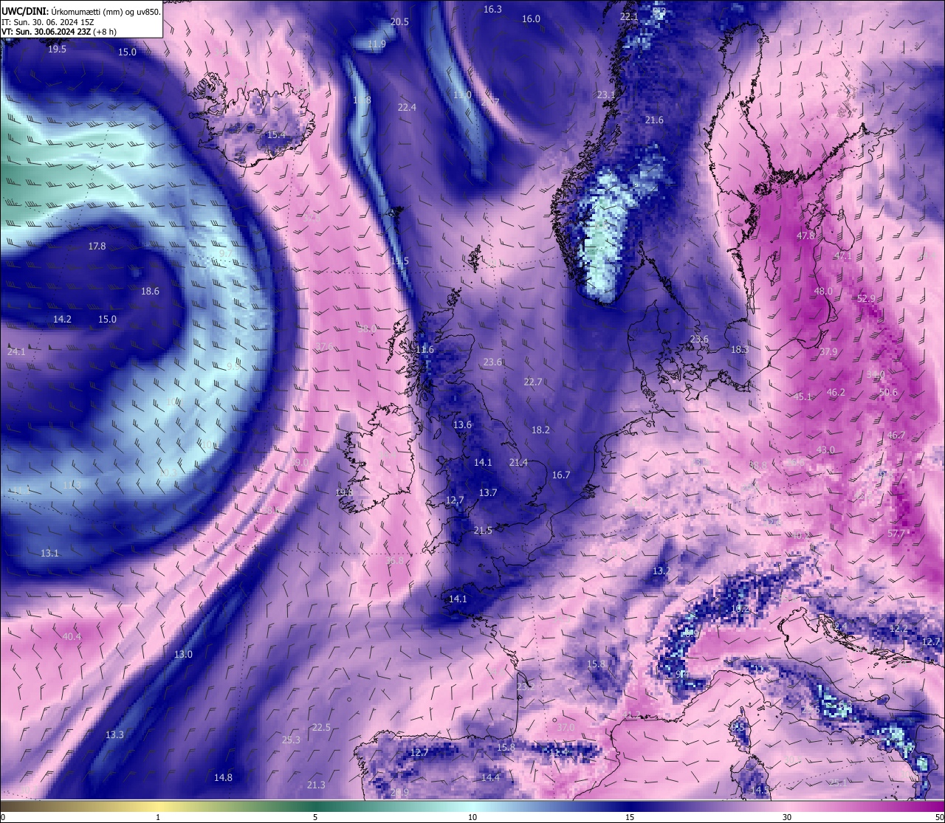Pick the 46.7 value label

[x=896, y=435]
